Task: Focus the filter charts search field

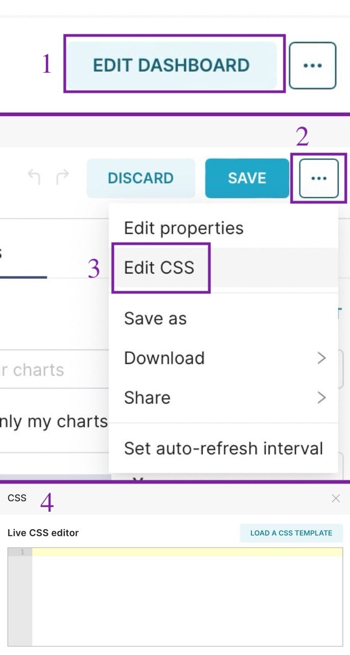Action: pyautogui.click(x=54, y=370)
